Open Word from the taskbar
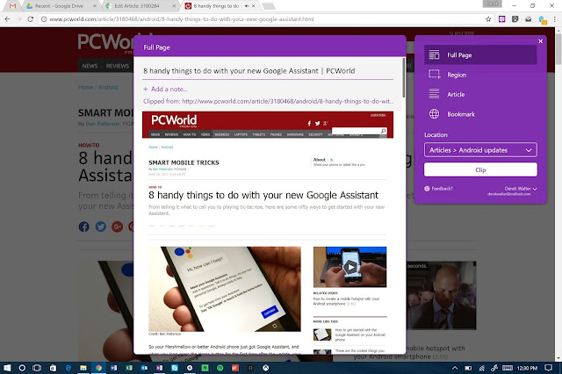This screenshot has height=374, width=562. (x=114, y=368)
